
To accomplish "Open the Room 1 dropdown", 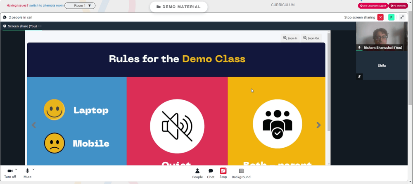I will [80, 5].
